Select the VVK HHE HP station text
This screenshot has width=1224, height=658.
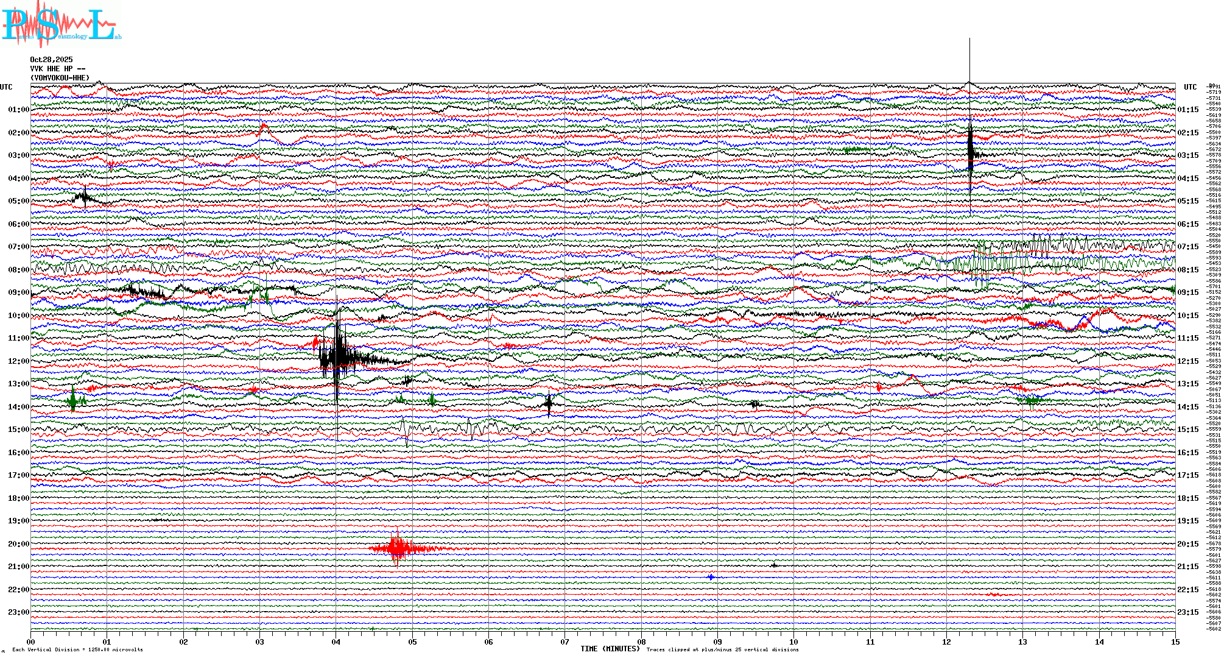(x=57, y=69)
